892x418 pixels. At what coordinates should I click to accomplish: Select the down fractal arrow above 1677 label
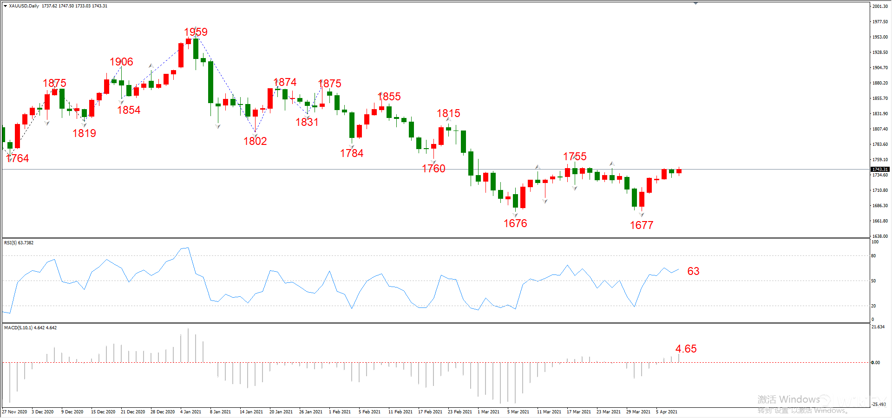click(x=642, y=215)
